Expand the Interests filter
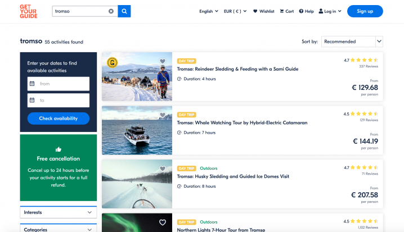Image resolution: width=404 pixels, height=232 pixels. 59,212
